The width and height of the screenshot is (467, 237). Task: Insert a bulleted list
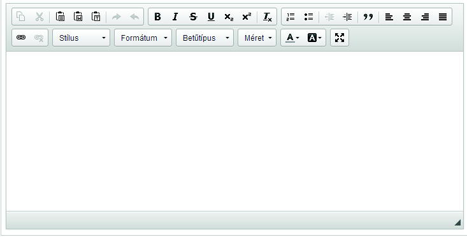[x=308, y=17]
